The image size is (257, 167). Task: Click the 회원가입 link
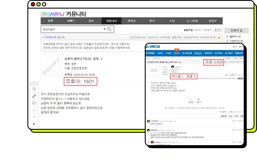(x=188, y=30)
